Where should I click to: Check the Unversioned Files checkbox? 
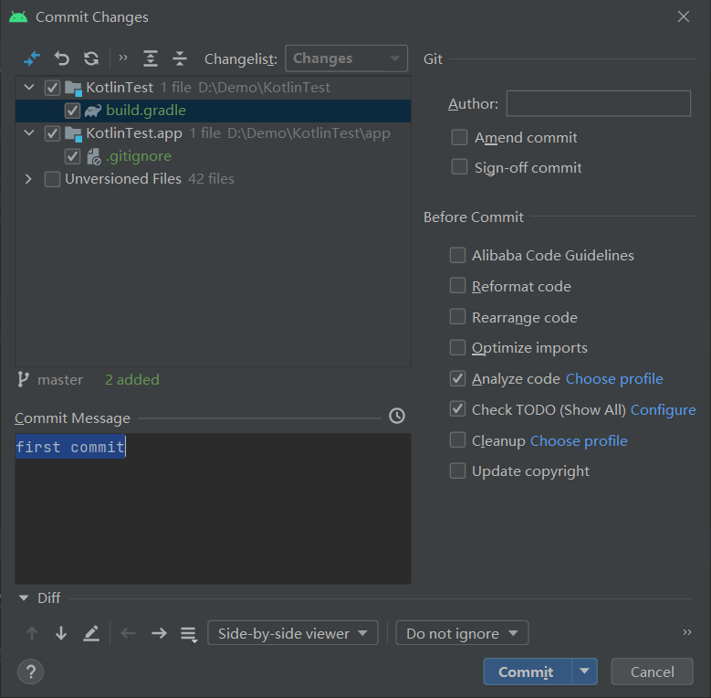(x=52, y=179)
